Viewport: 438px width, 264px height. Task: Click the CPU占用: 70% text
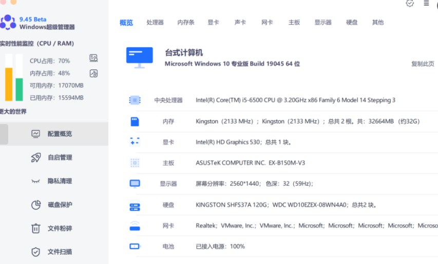click(50, 61)
